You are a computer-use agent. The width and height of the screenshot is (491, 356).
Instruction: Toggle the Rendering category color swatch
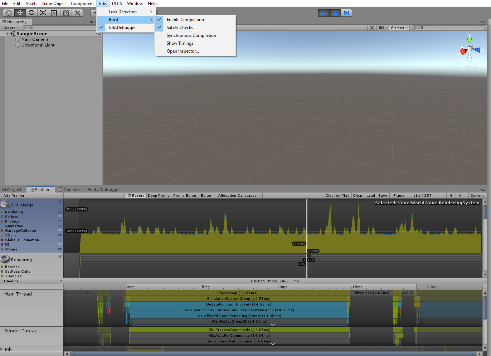tap(2, 212)
